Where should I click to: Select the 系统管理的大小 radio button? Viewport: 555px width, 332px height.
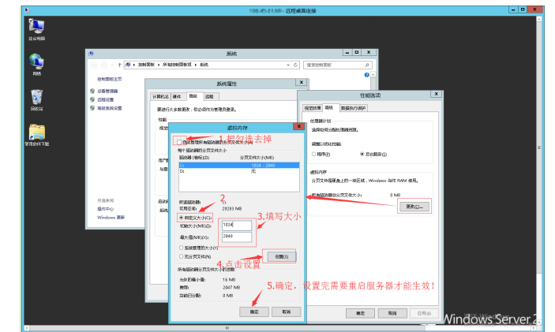pyautogui.click(x=181, y=248)
